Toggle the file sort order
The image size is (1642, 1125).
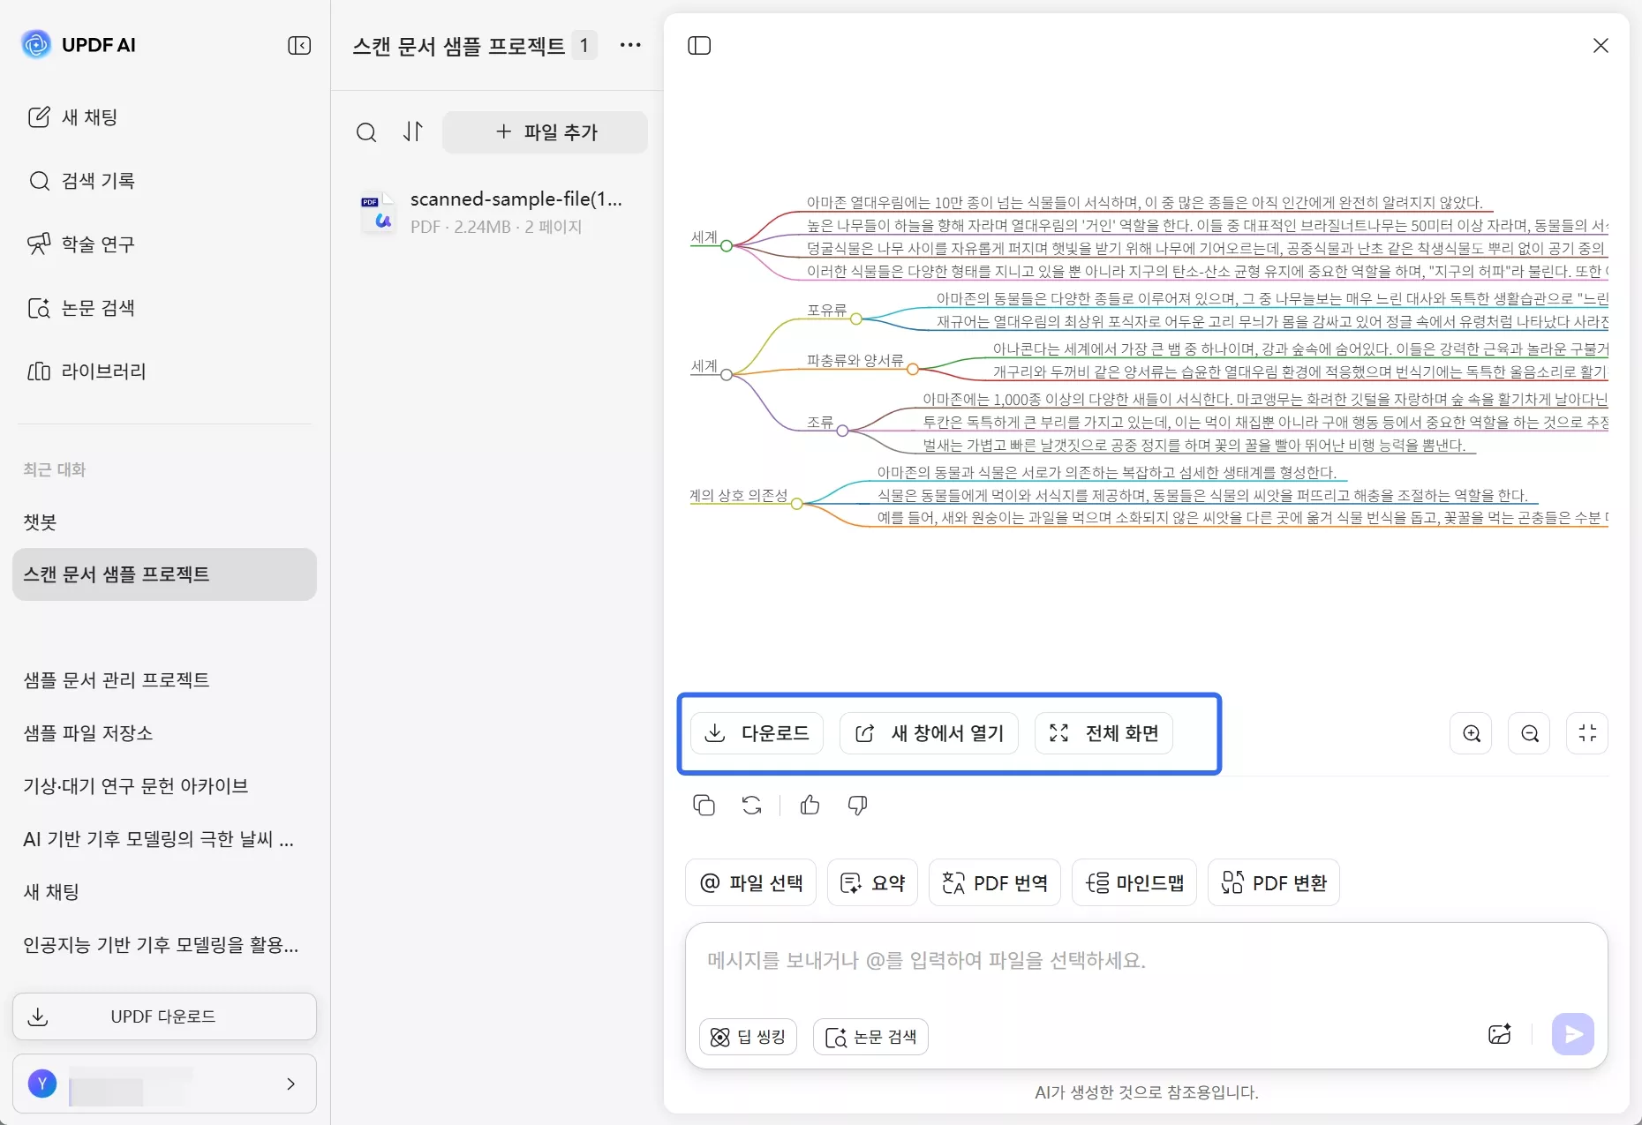(x=412, y=132)
